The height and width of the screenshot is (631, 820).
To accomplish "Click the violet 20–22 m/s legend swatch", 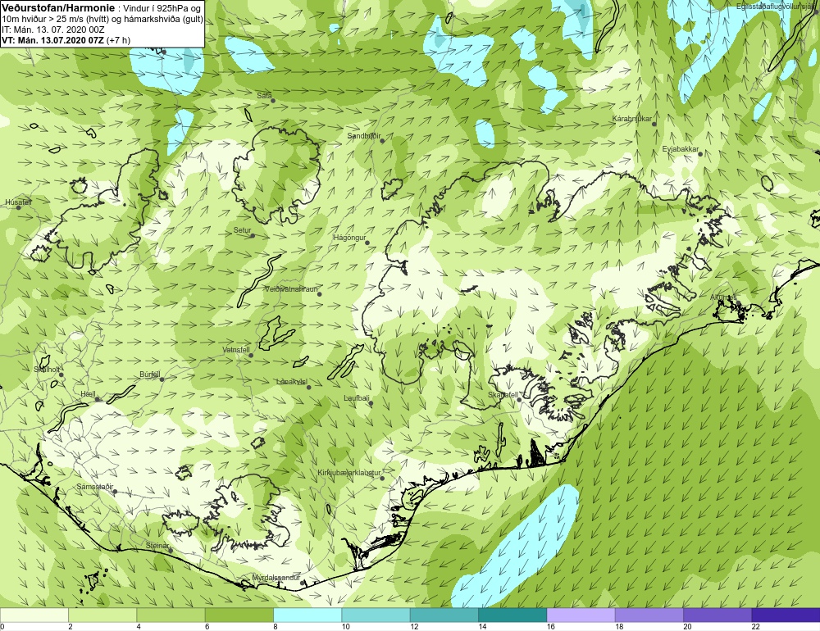I will 717,615.
